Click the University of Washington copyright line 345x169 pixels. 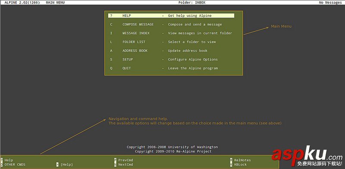[x=172, y=147]
